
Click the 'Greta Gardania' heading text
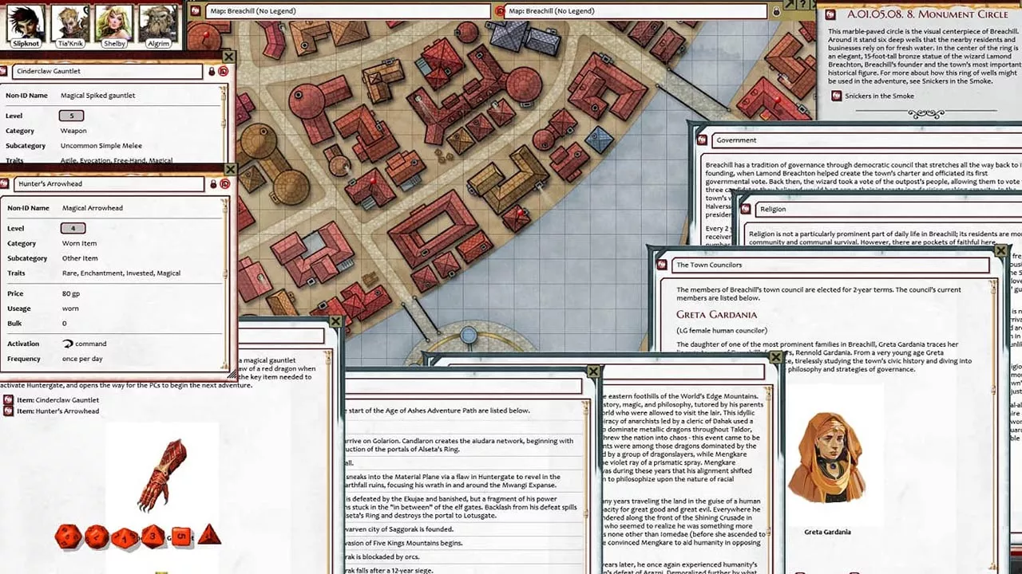716,315
